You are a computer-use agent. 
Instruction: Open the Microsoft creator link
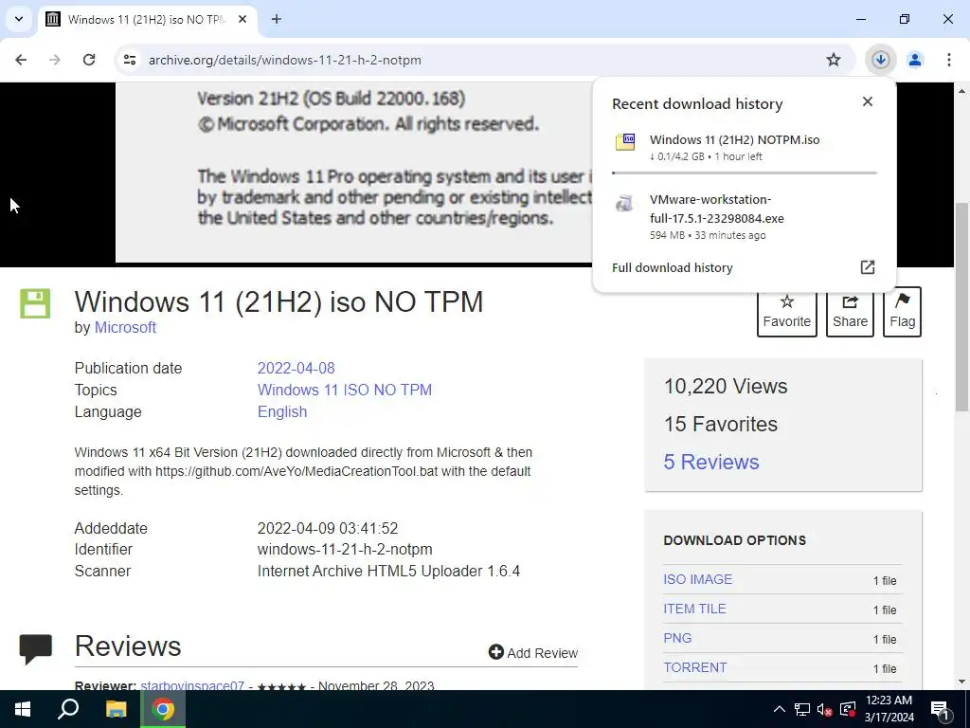[x=125, y=327]
